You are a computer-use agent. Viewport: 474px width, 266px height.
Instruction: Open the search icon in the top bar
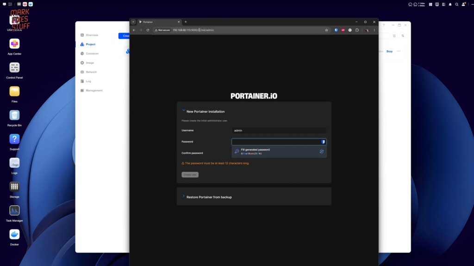pyautogui.click(x=457, y=4)
